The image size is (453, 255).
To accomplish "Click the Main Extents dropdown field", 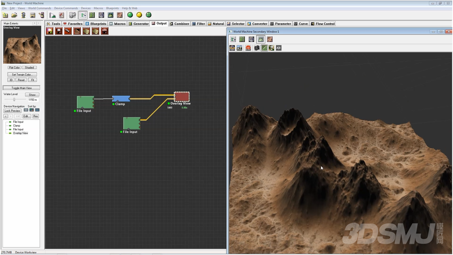I will pyautogui.click(x=18, y=23).
